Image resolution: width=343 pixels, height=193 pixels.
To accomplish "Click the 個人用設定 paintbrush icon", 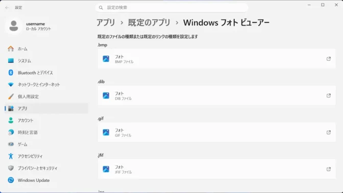I will tap(11, 96).
